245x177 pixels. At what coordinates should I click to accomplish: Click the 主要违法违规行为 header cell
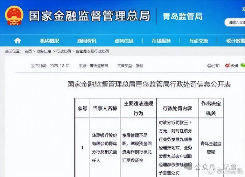click(x=138, y=108)
